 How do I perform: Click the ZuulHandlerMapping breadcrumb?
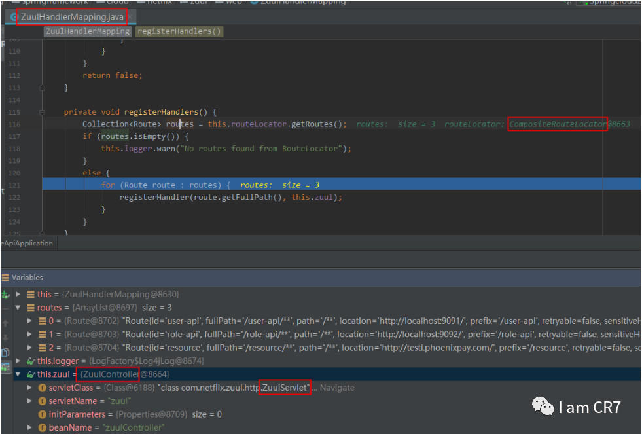(x=88, y=31)
